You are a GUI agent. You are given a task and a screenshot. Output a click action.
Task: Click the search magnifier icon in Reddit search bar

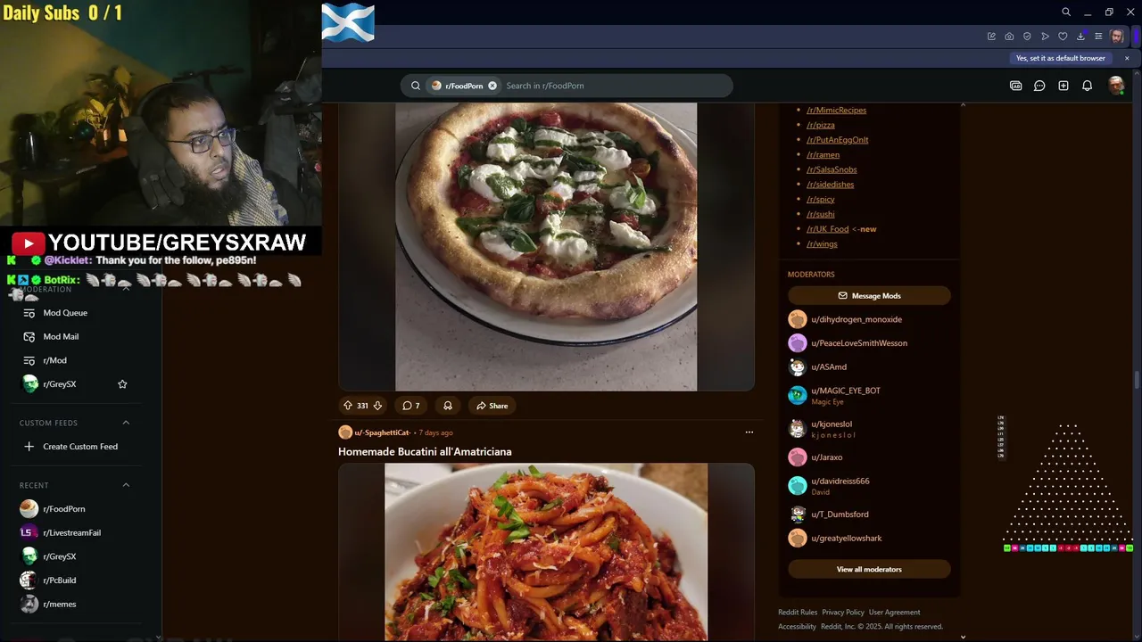416,86
